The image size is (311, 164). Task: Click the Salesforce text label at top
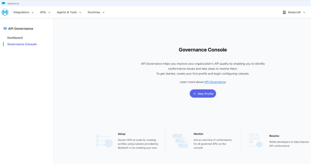(13, 3)
